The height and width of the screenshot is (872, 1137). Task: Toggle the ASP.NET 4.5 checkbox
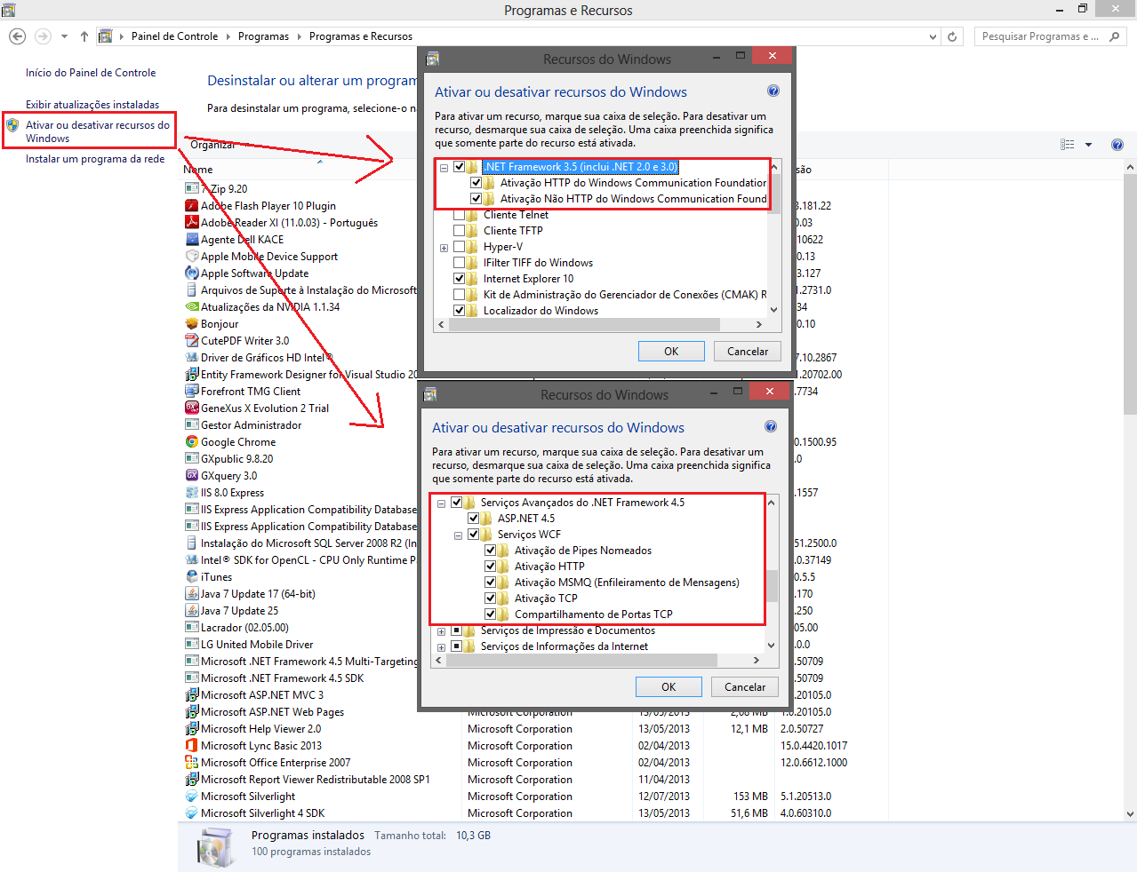point(474,518)
